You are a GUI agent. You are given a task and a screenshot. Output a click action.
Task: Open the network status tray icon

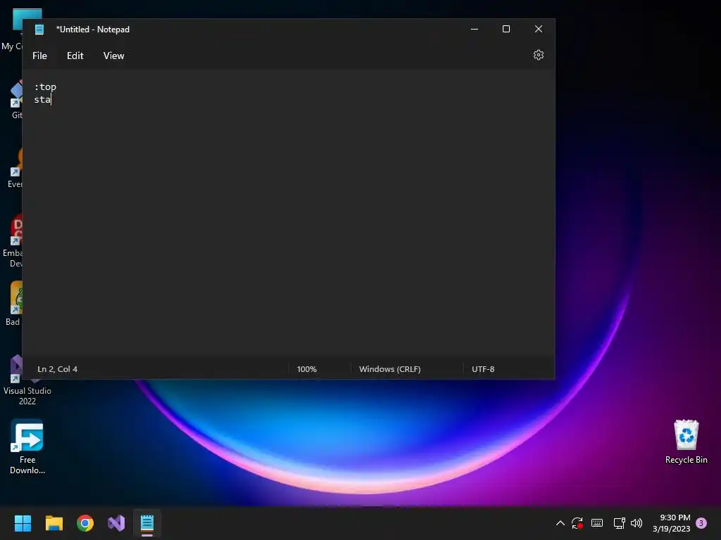tap(619, 523)
